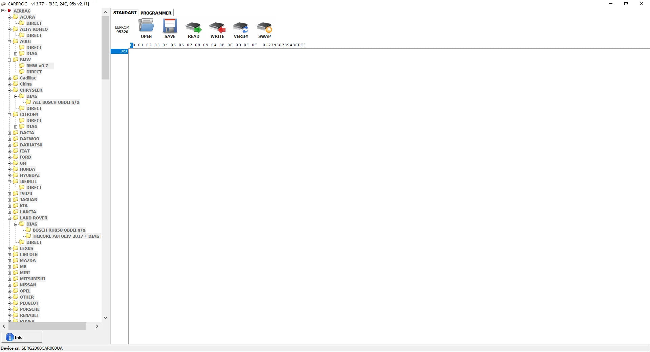Select the 0x0 address row header
650x352 pixels.
[120, 51]
